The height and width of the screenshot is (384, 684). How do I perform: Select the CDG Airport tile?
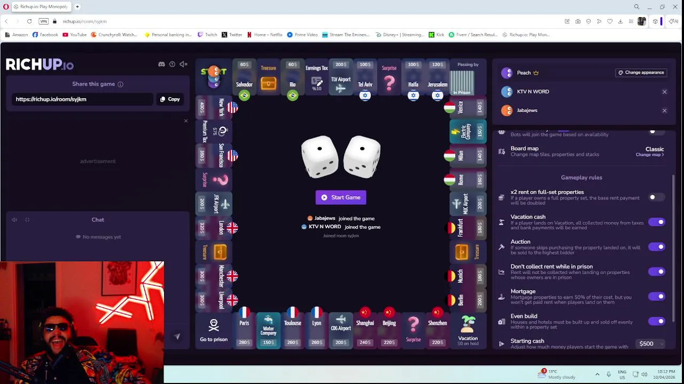pos(340,331)
